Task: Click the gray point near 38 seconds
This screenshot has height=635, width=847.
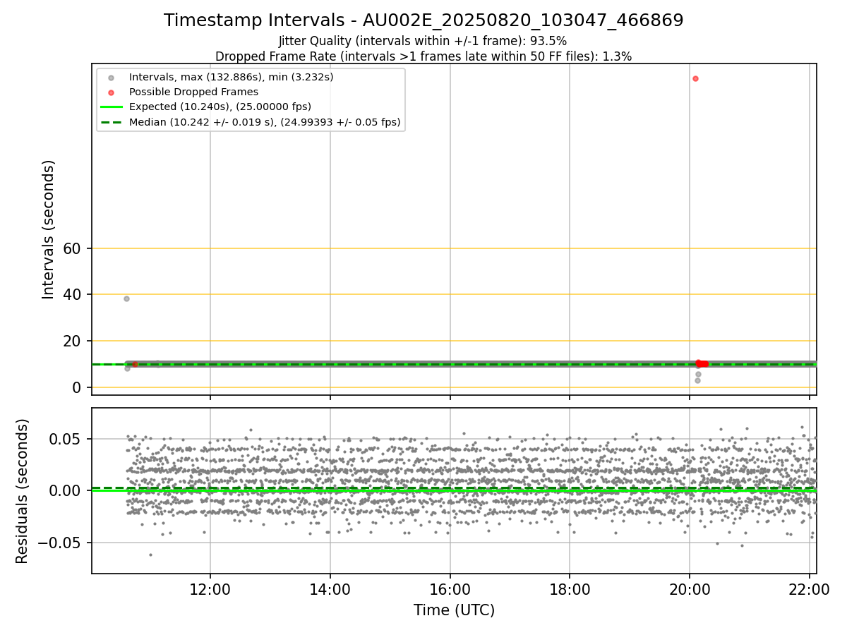Action: (126, 298)
